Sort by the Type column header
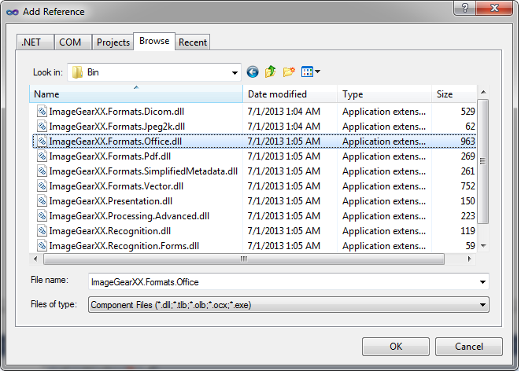The height and width of the screenshot is (371, 521). (x=384, y=94)
